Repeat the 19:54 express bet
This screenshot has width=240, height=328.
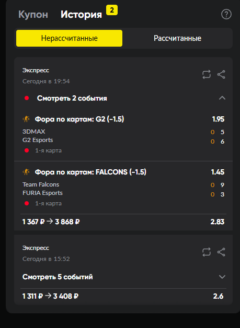[x=207, y=74]
